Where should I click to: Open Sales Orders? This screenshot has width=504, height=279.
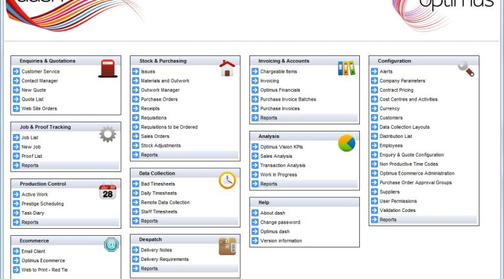[155, 137]
